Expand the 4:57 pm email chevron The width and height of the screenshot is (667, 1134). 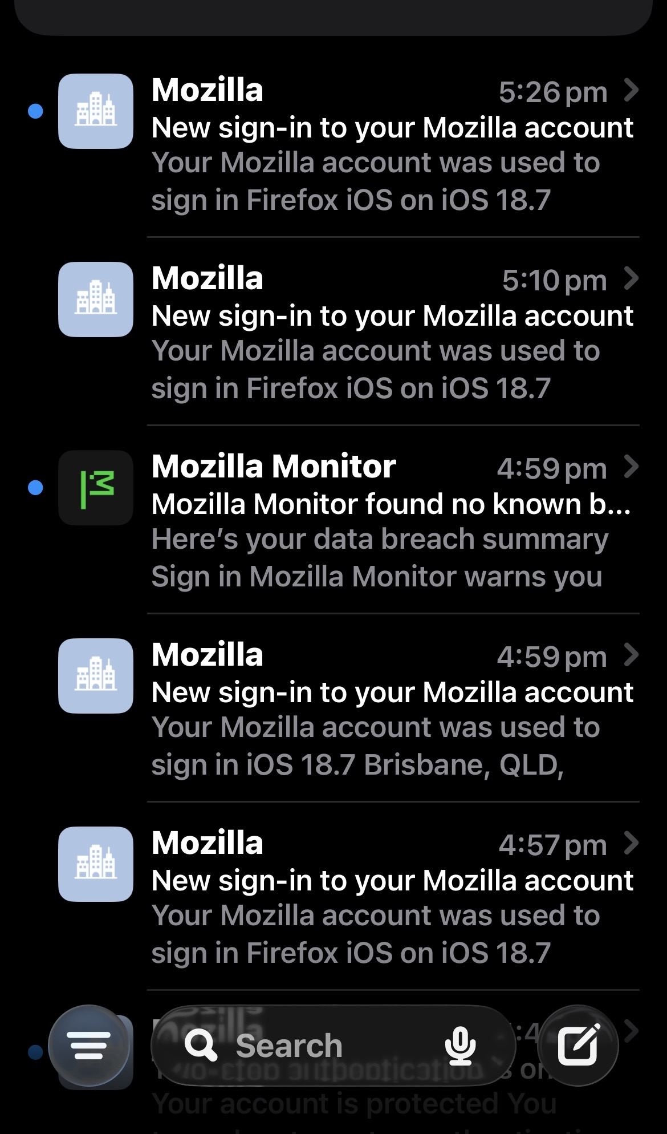point(631,843)
